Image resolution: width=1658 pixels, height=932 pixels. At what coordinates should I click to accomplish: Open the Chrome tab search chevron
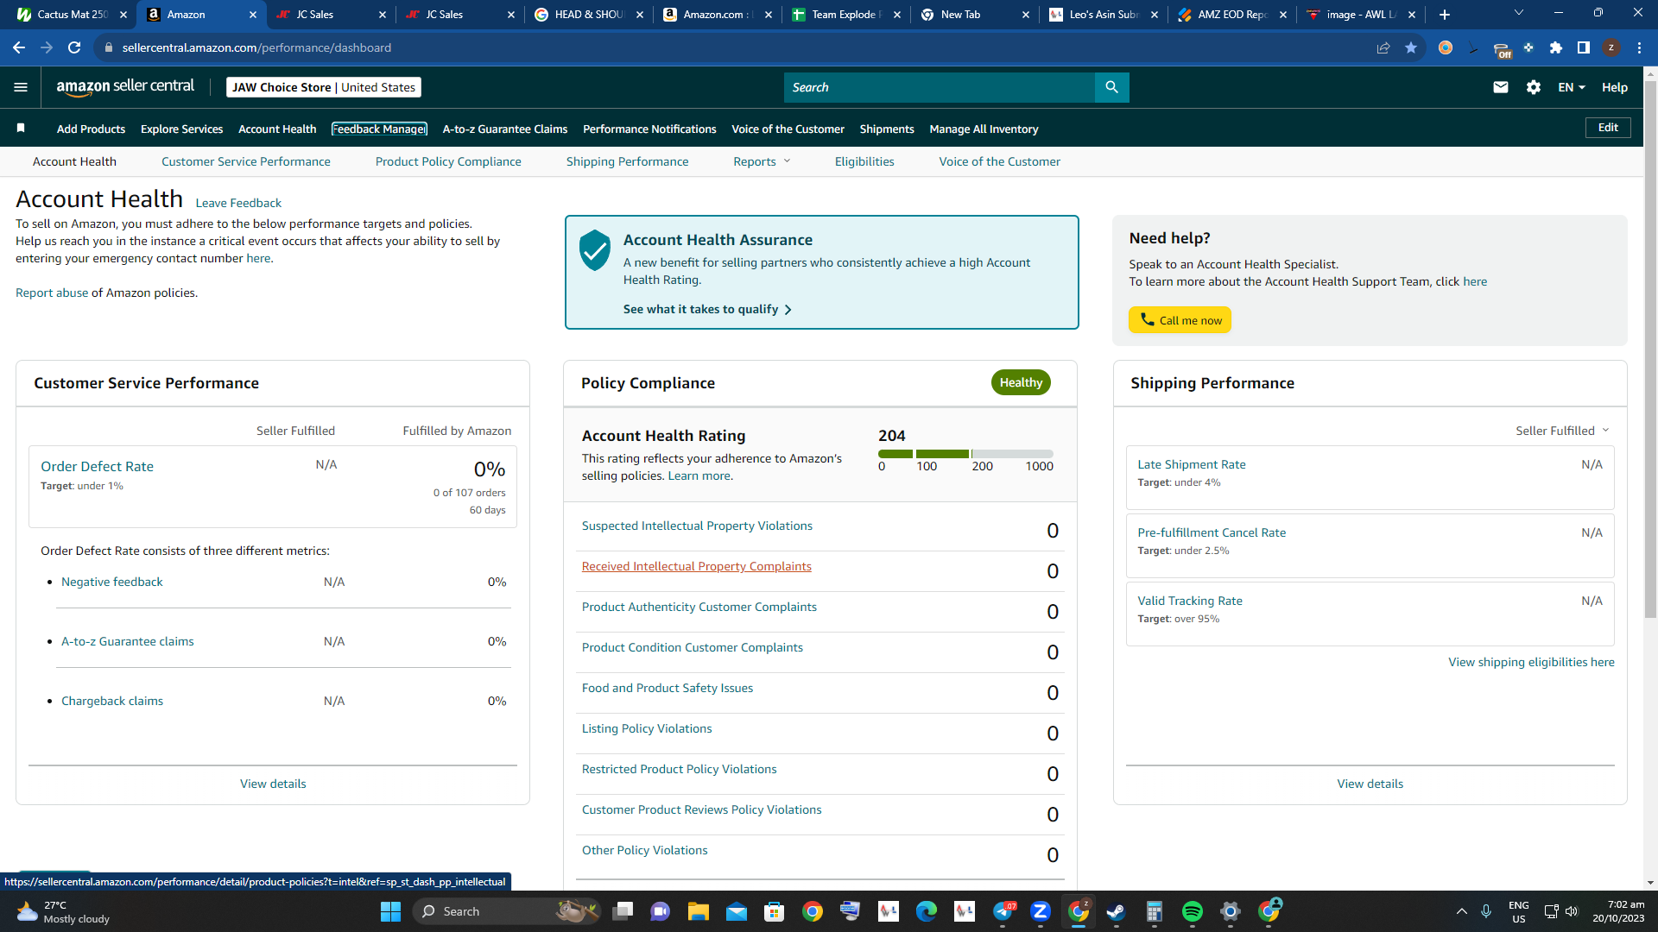tap(1519, 13)
